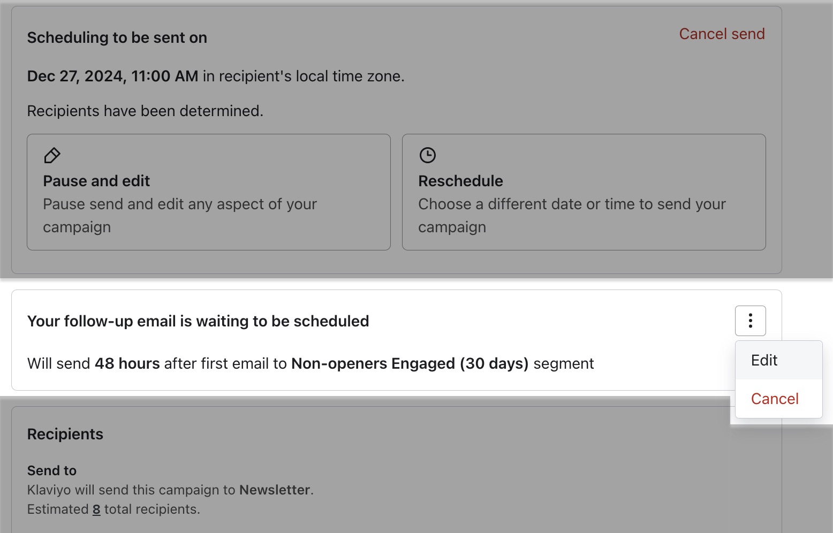Choose Edit from the follow-up menu
Viewport: 833px width, 533px height.
pyautogui.click(x=764, y=360)
